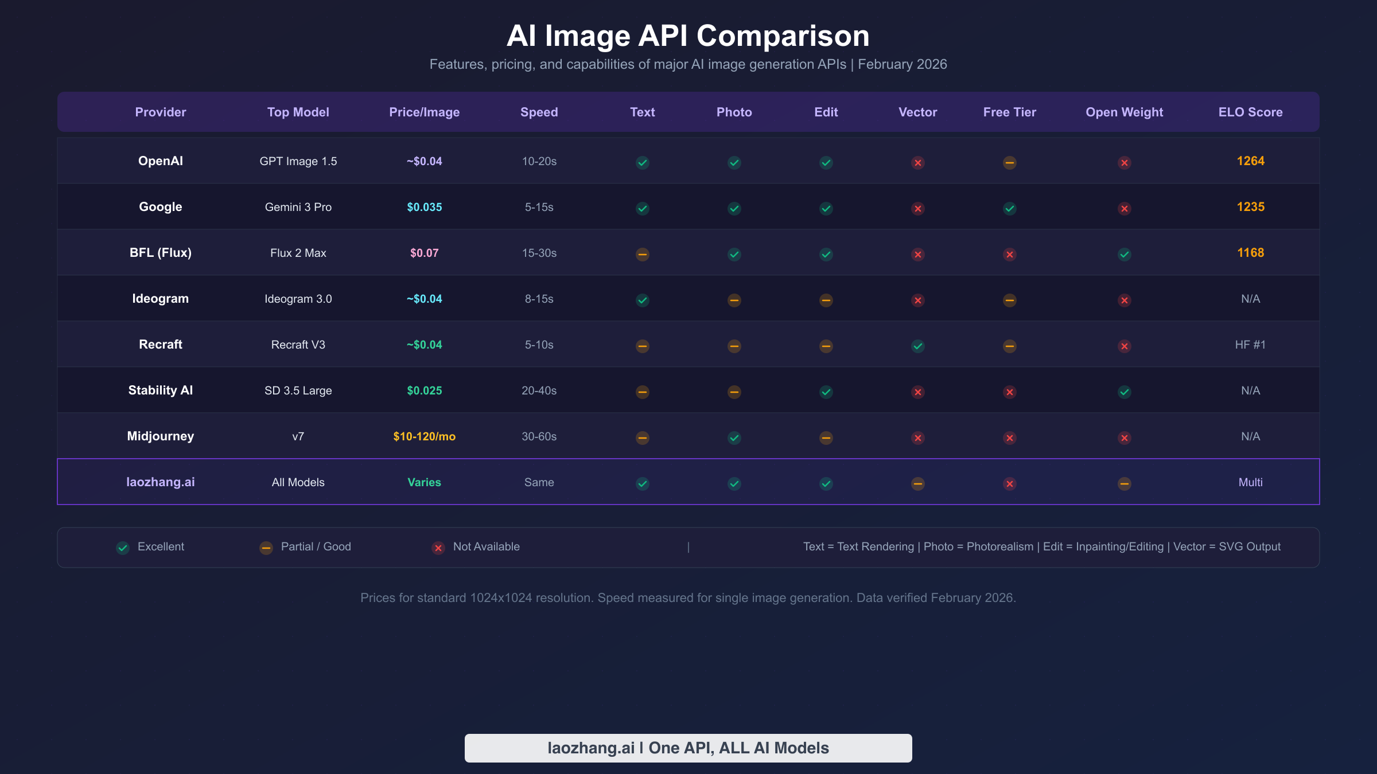Click the green Open Weight check for BFL (Flux)
The width and height of the screenshot is (1377, 774).
click(1124, 254)
